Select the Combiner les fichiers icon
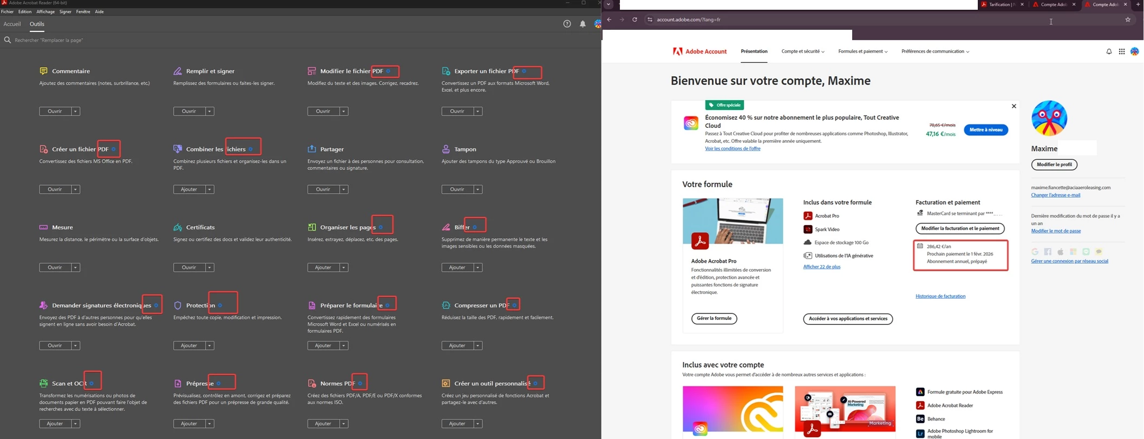This screenshot has width=1144, height=439. point(178,149)
